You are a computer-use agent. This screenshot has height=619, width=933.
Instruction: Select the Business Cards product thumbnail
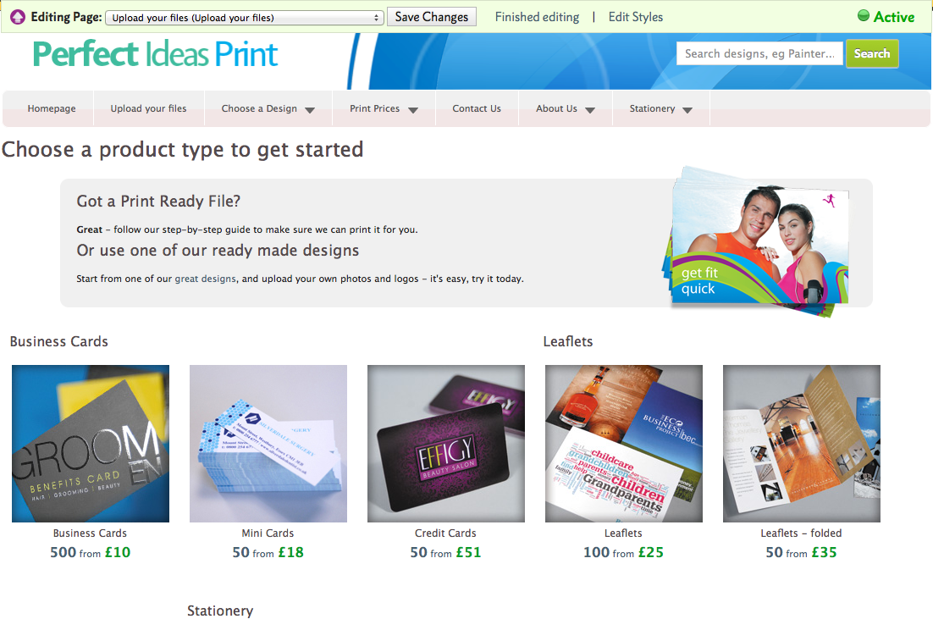pyautogui.click(x=91, y=444)
